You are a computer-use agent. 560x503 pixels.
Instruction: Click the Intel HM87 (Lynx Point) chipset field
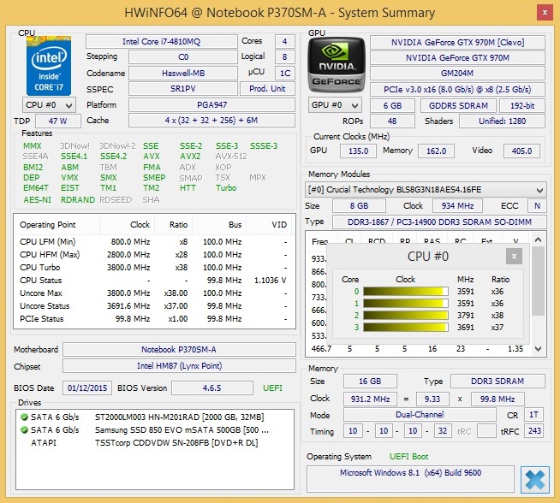tap(179, 365)
